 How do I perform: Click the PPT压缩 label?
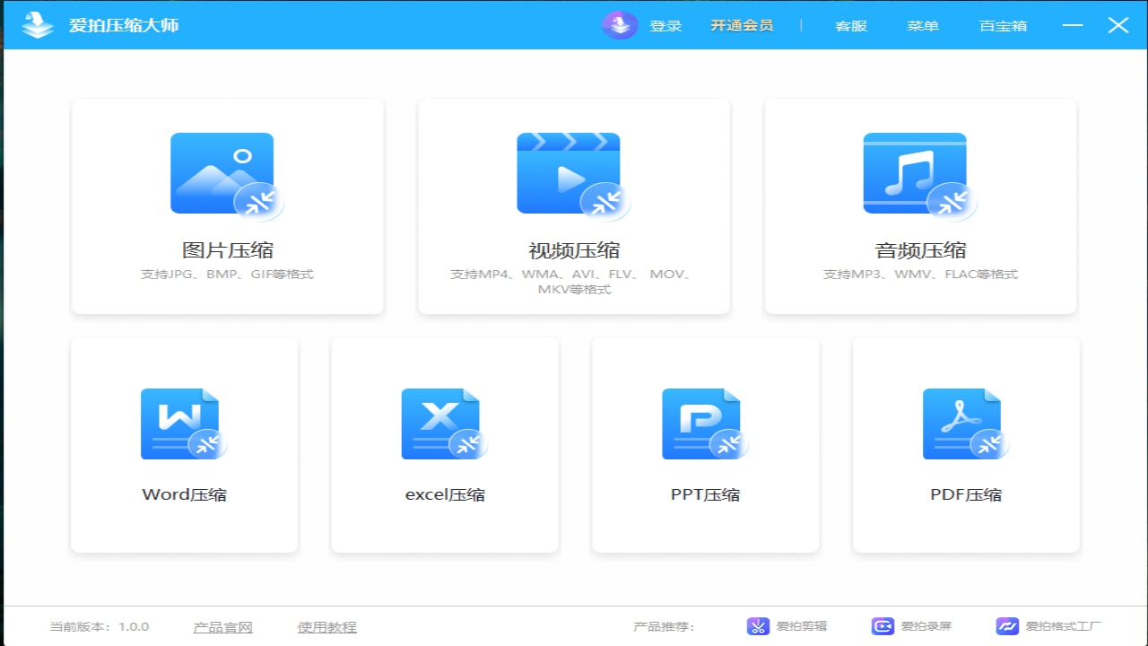click(x=706, y=494)
